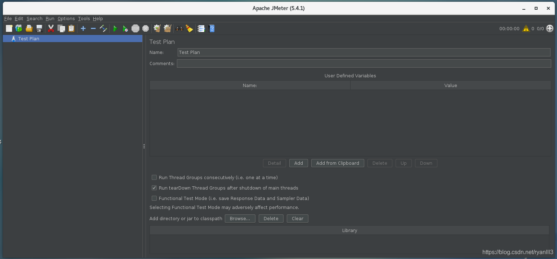Open Search with binoculars icon
This screenshot has width=557, height=259.
point(179,28)
